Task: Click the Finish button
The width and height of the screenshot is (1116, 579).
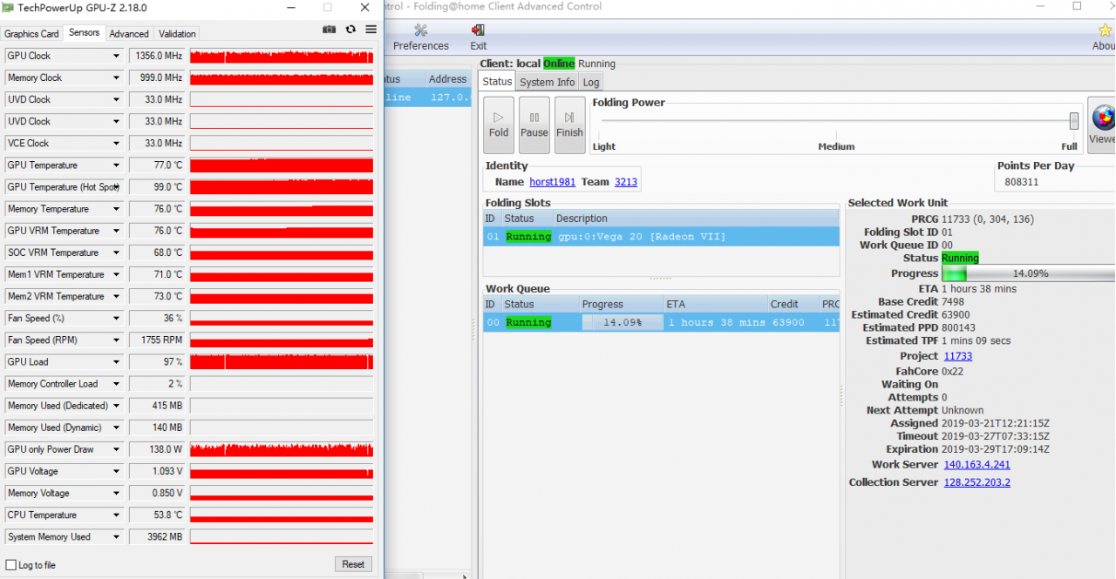Action: [569, 125]
